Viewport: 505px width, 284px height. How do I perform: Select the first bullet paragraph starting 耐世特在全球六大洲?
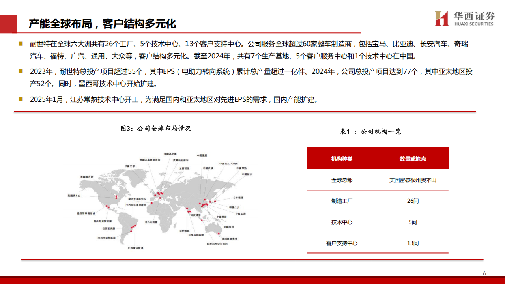(x=249, y=50)
